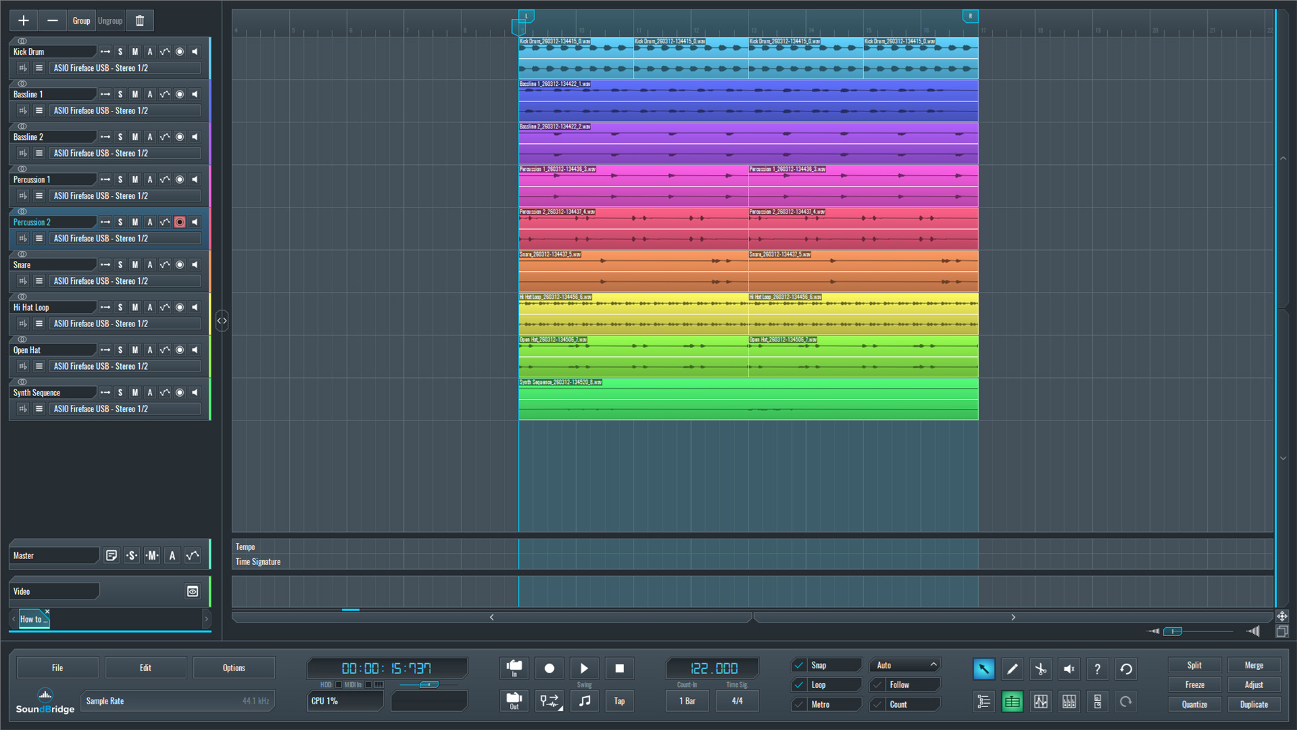Click the Merge button
This screenshot has width=1297, height=730.
click(x=1254, y=665)
